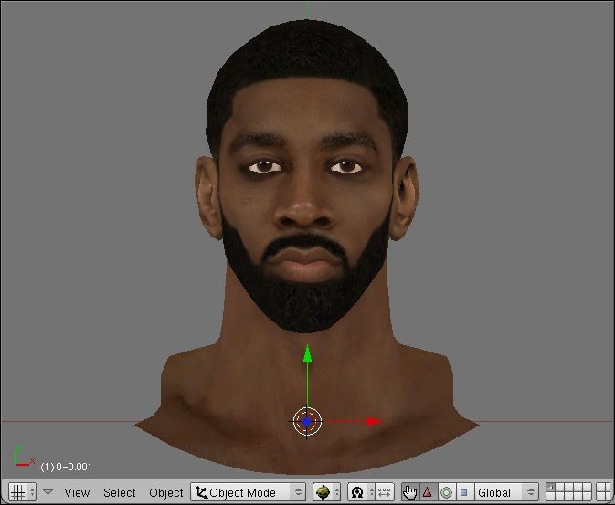Expand the Object Mode dropdown

pyautogui.click(x=249, y=492)
